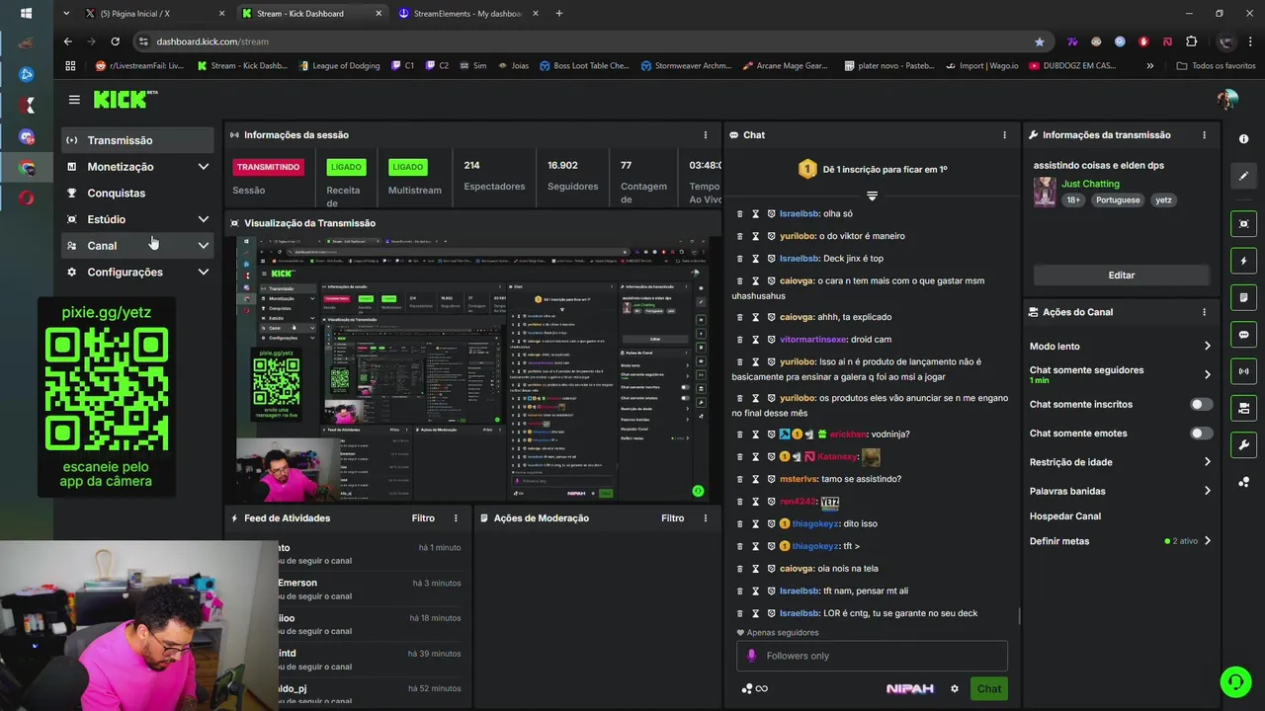Expand the Estúdio sidebar section
1265x711 pixels.
point(138,219)
